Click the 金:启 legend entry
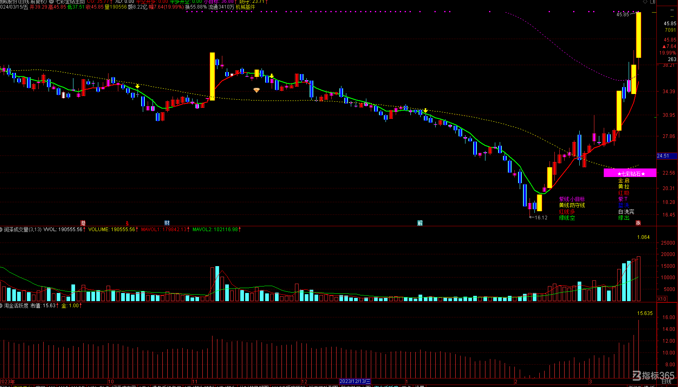Screen dimensions: 678x387 point(624,181)
